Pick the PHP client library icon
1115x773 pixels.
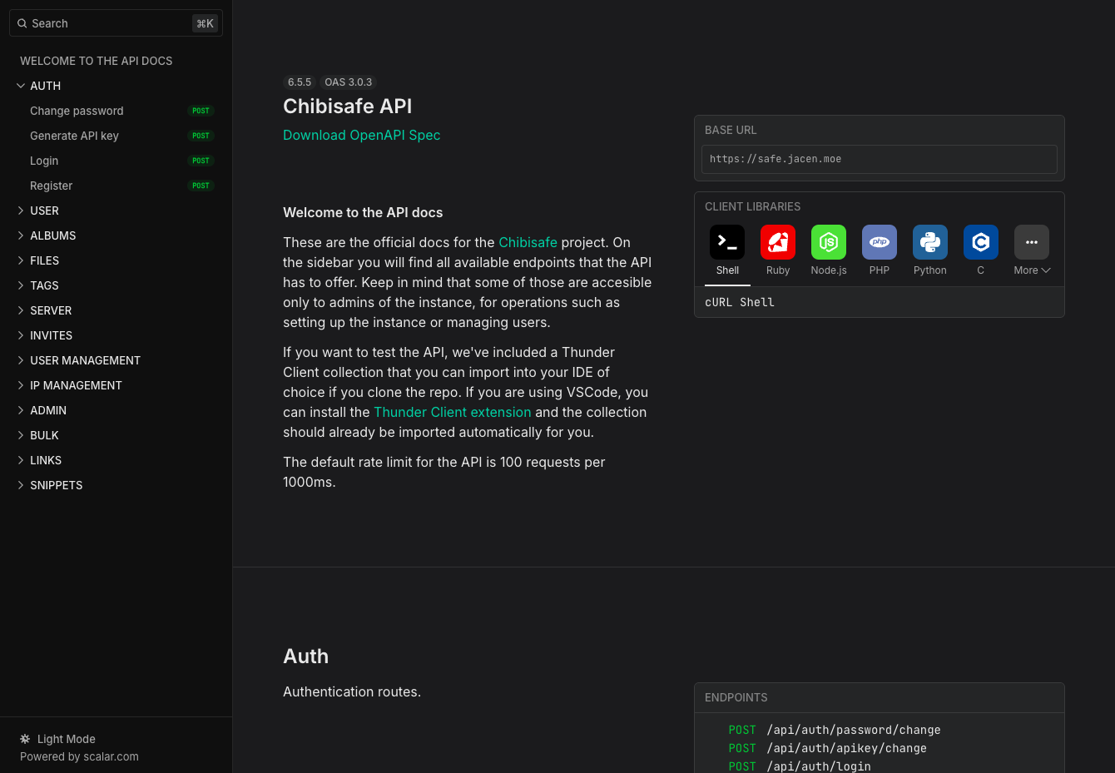880,242
